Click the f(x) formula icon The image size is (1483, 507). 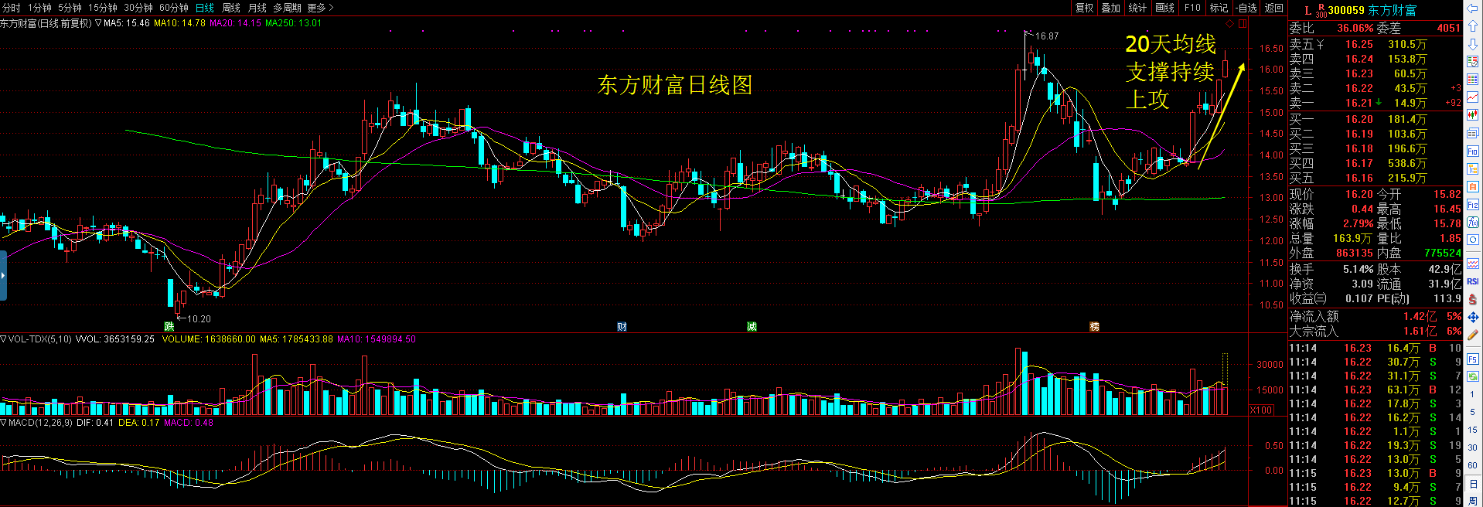(1473, 223)
